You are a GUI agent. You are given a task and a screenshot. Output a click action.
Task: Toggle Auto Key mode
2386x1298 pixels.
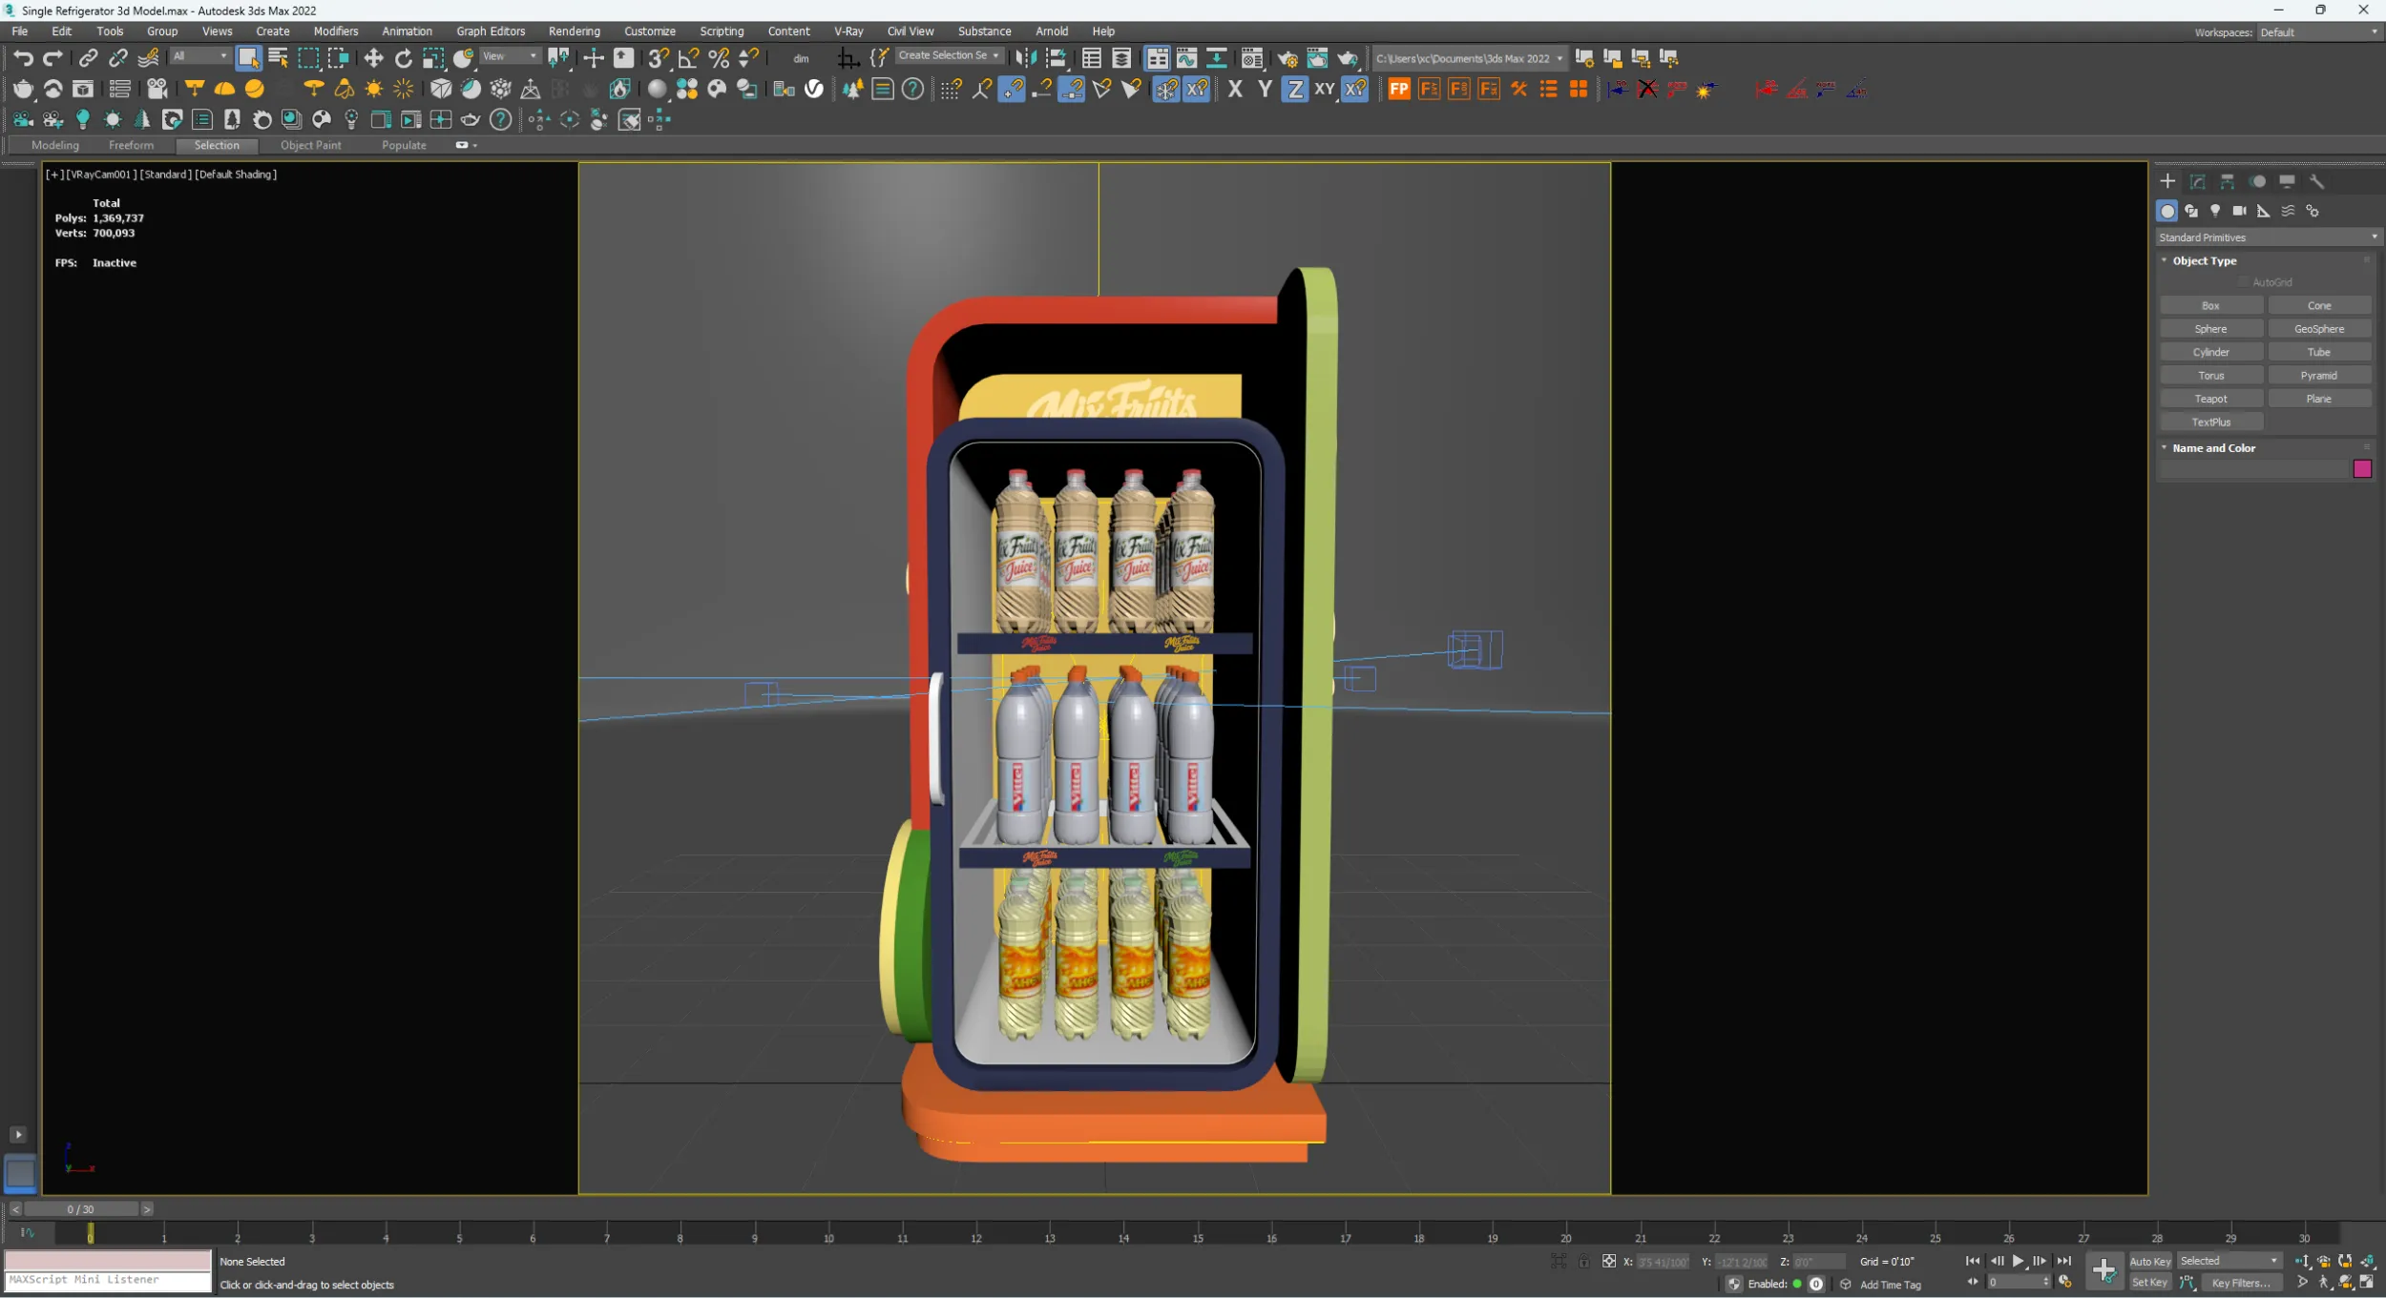(2150, 1262)
